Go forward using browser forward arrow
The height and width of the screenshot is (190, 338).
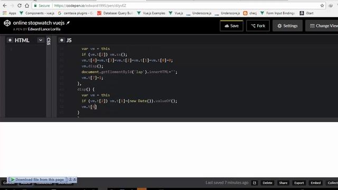[12, 6]
